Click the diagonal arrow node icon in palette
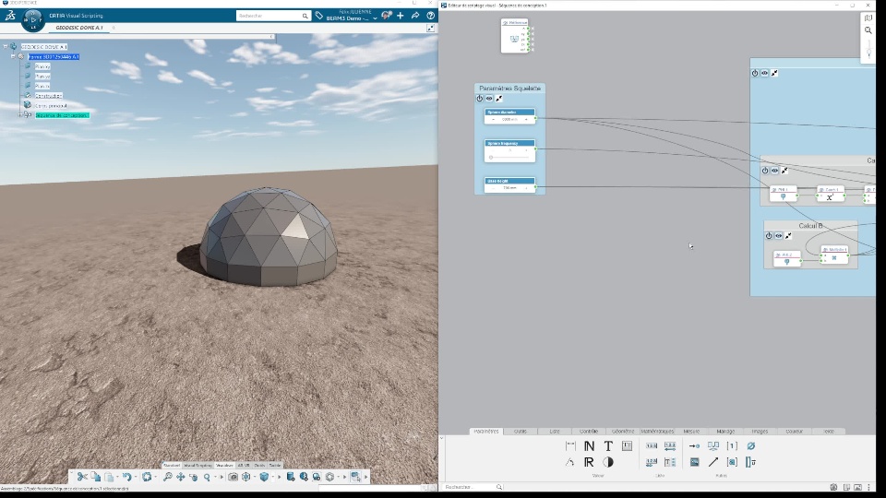Image resolution: width=886 pixels, height=498 pixels. 713,462
